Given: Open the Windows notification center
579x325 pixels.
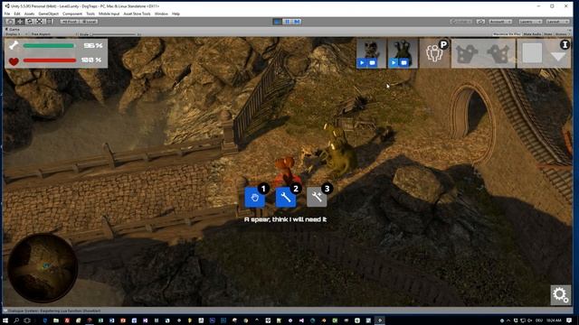Looking at the screenshot, I should click(x=569, y=320).
